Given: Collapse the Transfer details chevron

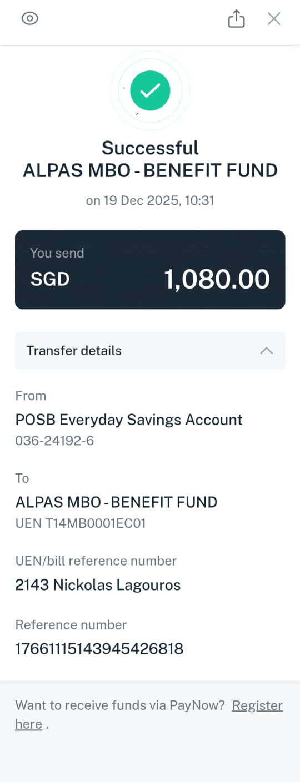Looking at the screenshot, I should click(267, 351).
